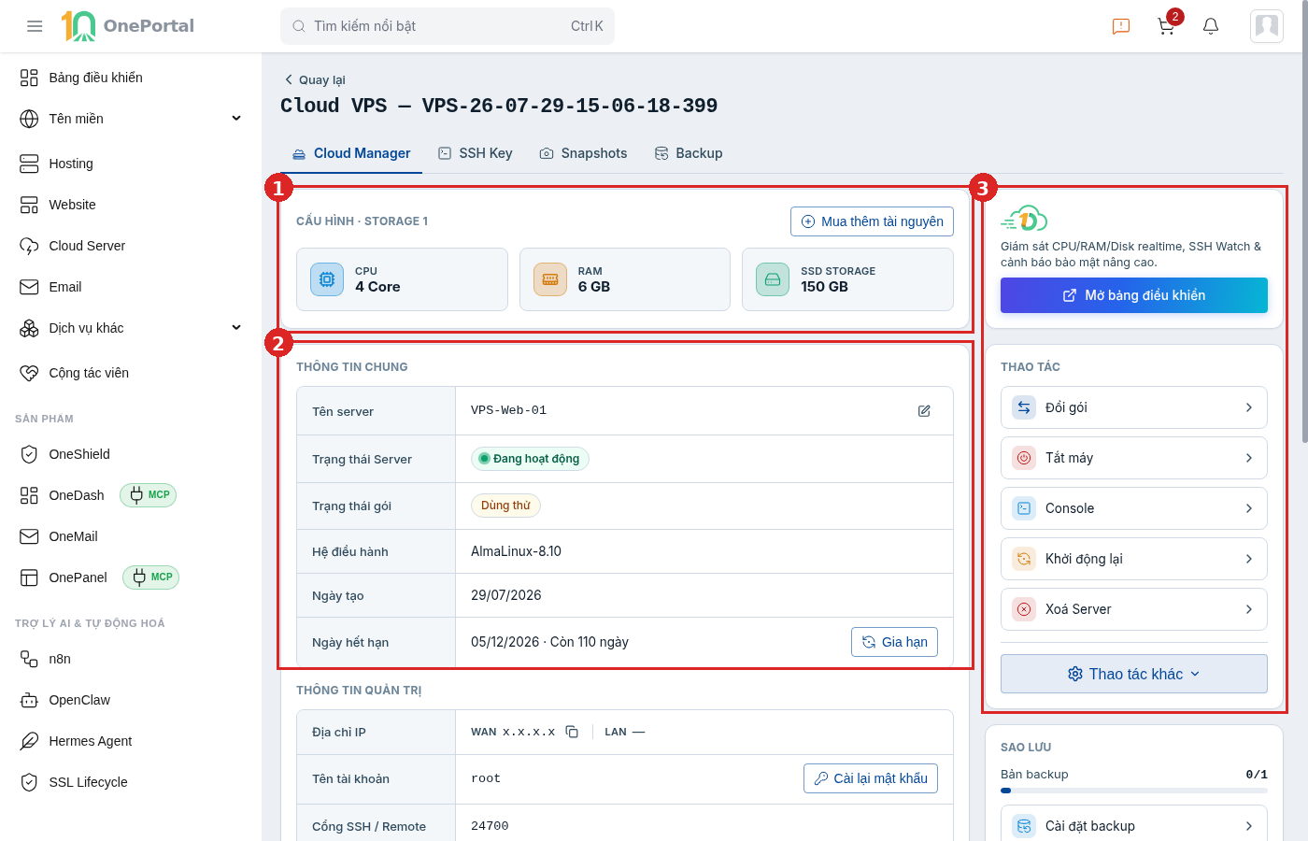The image size is (1308, 841).
Task: Click the Tắt máy chevron arrow
Action: point(1249,458)
